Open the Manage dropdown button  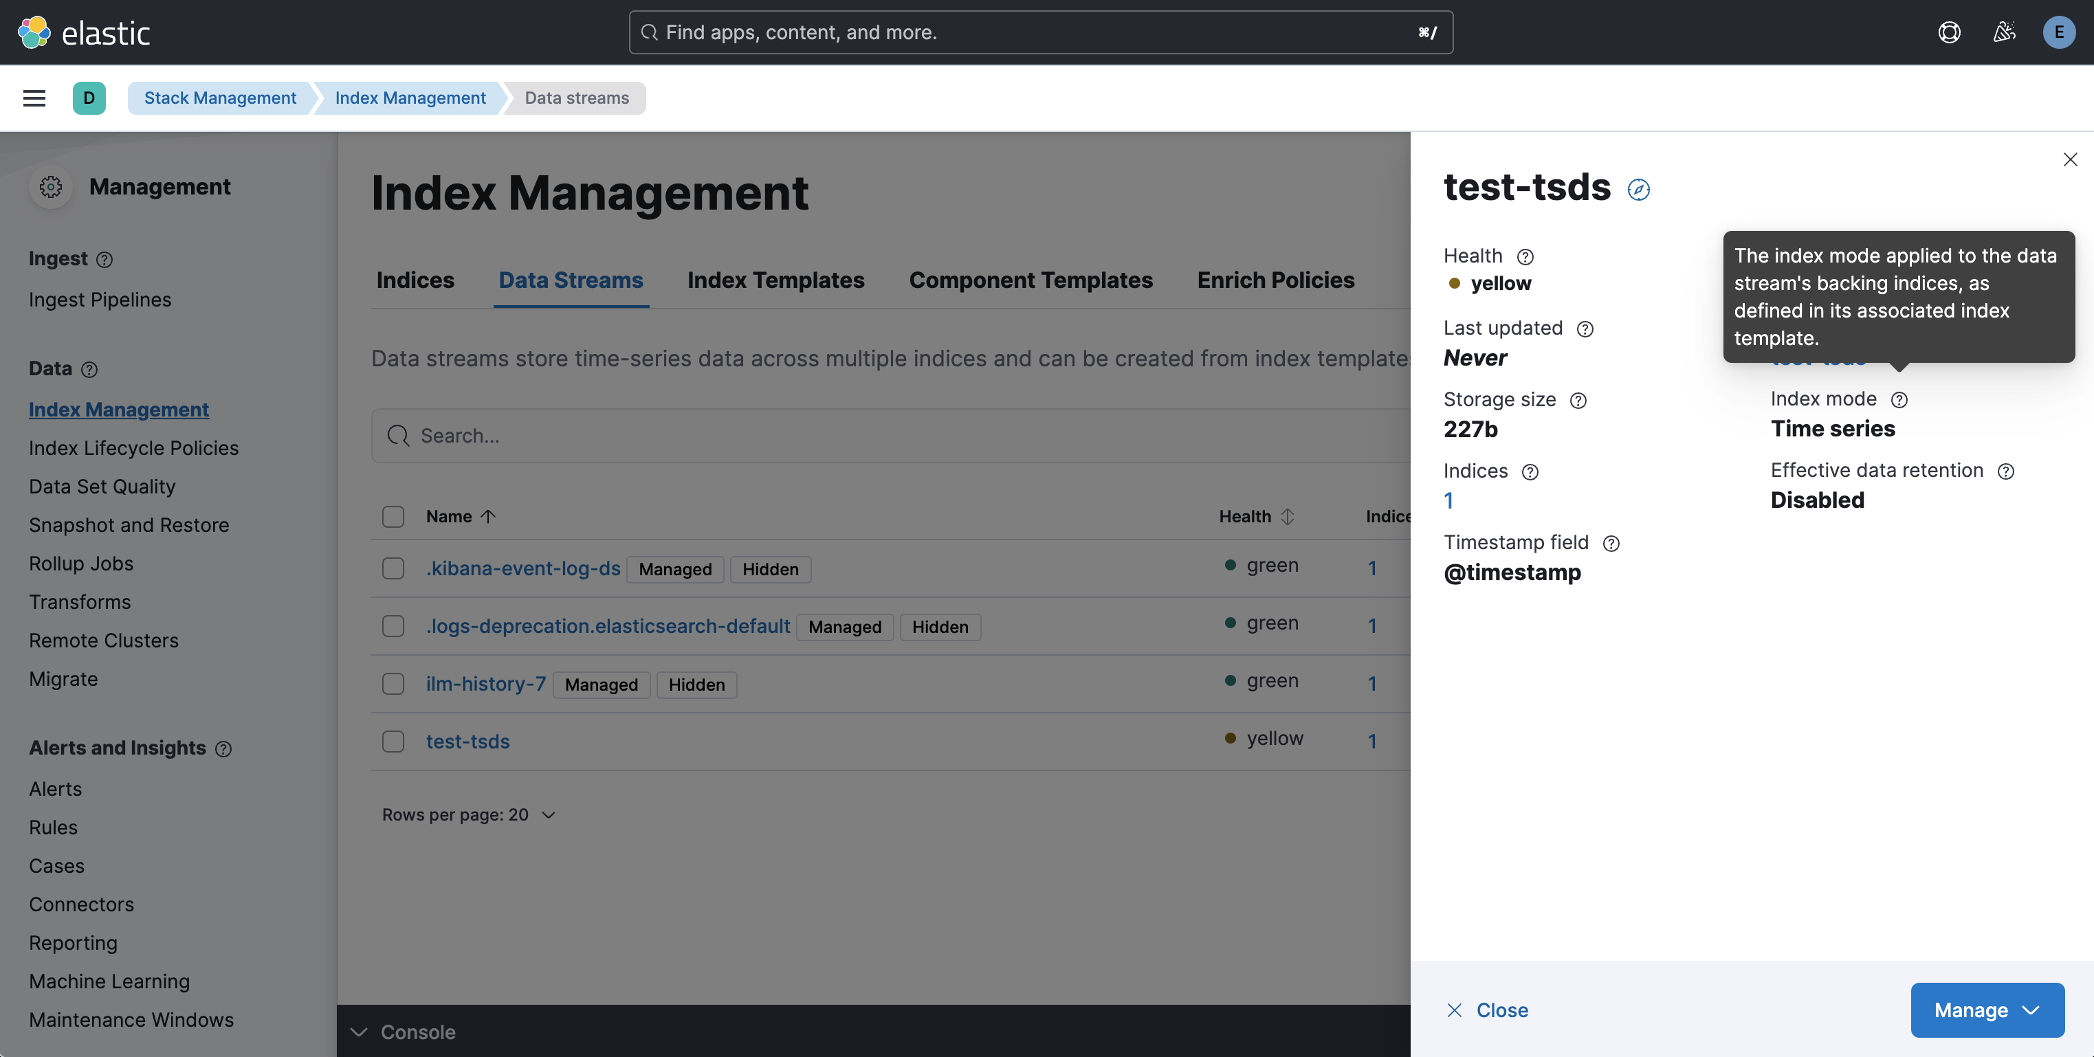tap(1987, 1010)
